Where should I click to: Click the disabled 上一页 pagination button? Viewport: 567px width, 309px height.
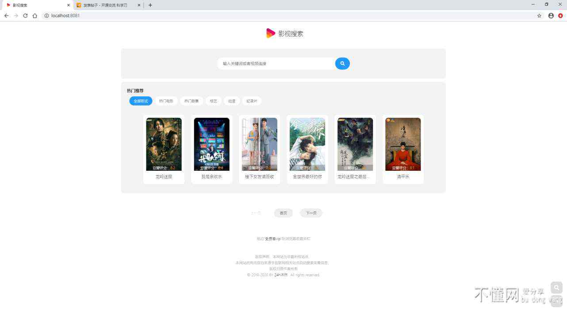pos(256,213)
